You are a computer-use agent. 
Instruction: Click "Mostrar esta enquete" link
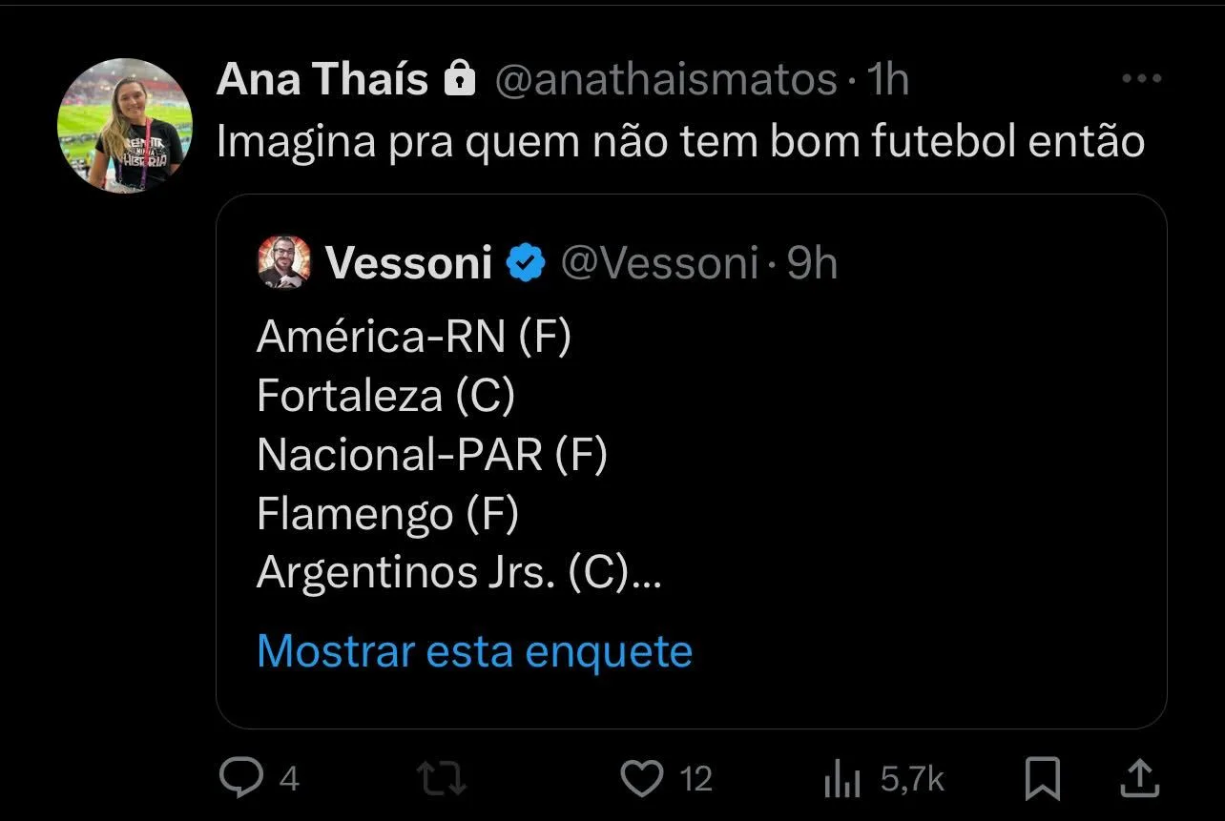click(474, 651)
